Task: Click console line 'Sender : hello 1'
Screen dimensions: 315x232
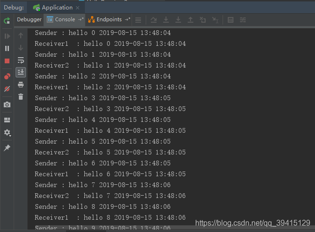Action: [103, 54]
